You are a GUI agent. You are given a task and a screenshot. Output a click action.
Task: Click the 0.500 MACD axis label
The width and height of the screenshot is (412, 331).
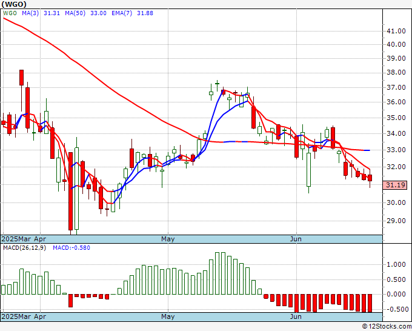pos(396,279)
